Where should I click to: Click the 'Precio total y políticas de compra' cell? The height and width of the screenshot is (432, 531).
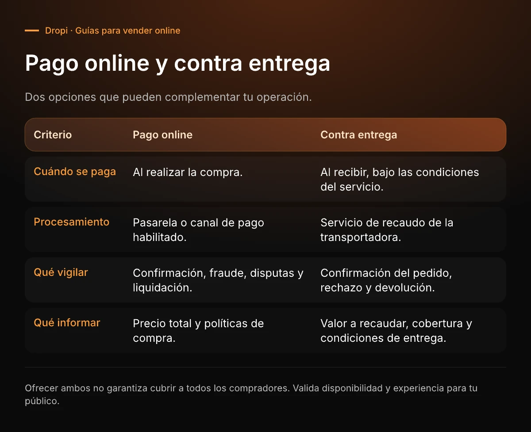pyautogui.click(x=198, y=331)
